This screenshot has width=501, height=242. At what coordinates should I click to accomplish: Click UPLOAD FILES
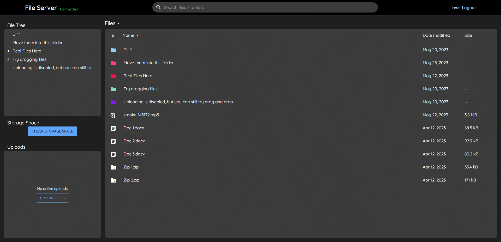[x=52, y=198]
